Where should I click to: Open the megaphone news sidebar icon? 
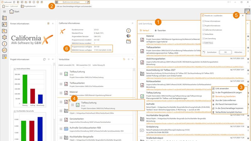[4, 50]
